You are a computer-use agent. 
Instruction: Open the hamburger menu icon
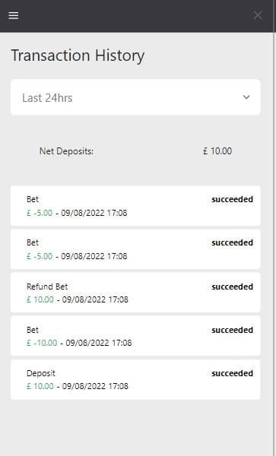(x=14, y=15)
